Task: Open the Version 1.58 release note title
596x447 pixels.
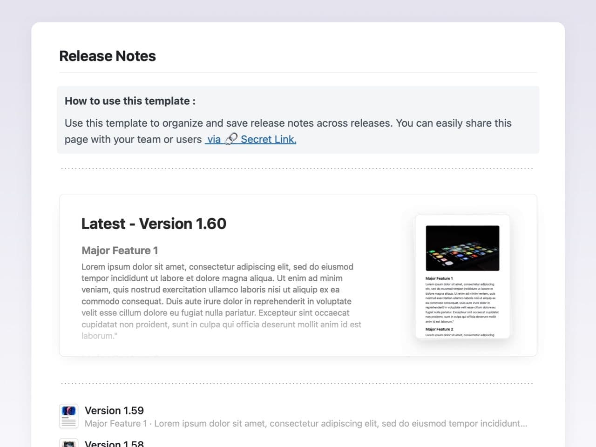Action: click(114, 443)
